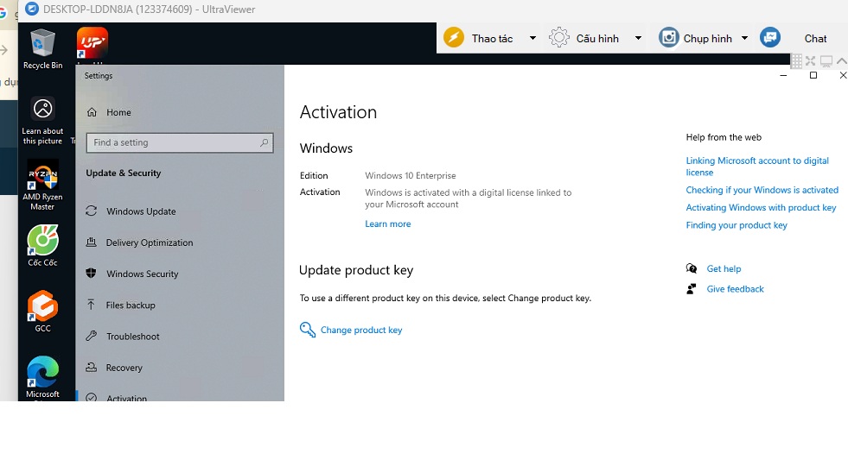Click the Google tab icon in background browser
This screenshot has height=466, width=848.
click(x=3, y=11)
